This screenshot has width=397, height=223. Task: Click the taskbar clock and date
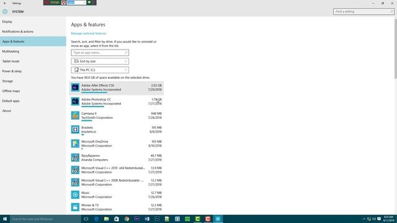[x=388, y=219]
